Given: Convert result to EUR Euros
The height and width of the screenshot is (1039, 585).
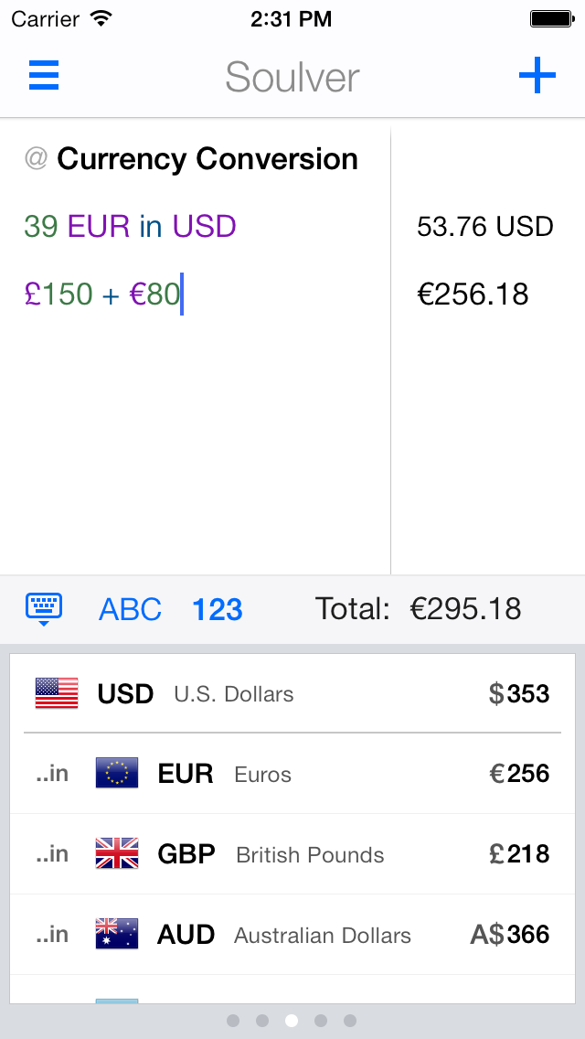Looking at the screenshot, I should [292, 774].
